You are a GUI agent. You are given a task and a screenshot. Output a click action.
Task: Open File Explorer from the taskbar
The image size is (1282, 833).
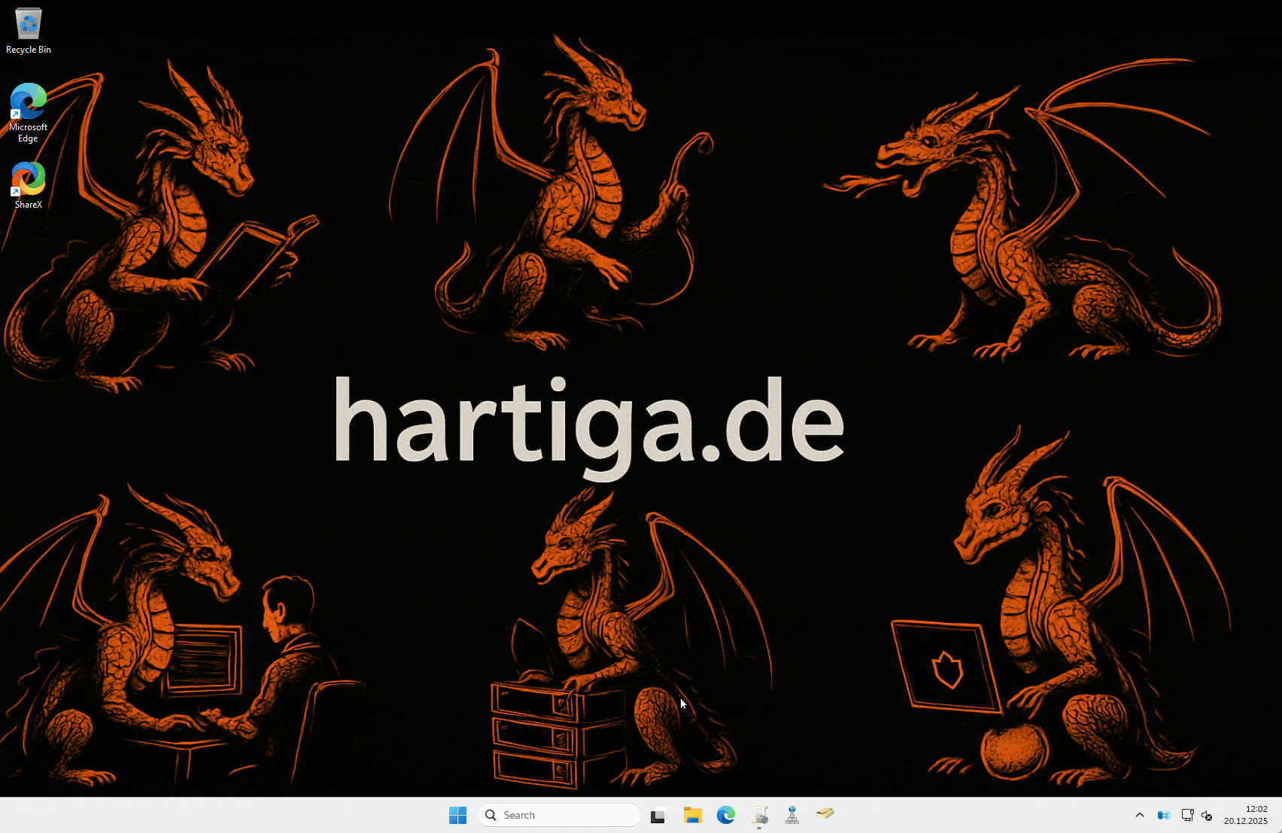692,815
